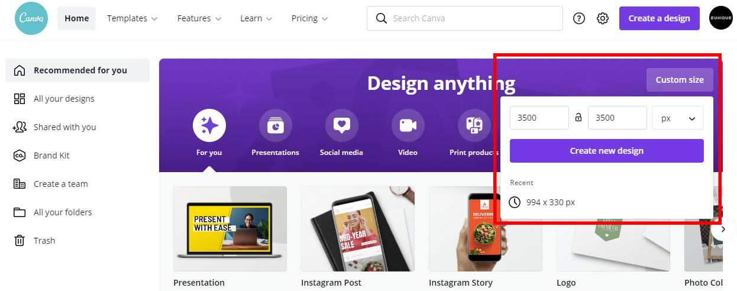The width and height of the screenshot is (737, 291).
Task: Click the grid icon beside All your designs
Action: pyautogui.click(x=20, y=99)
